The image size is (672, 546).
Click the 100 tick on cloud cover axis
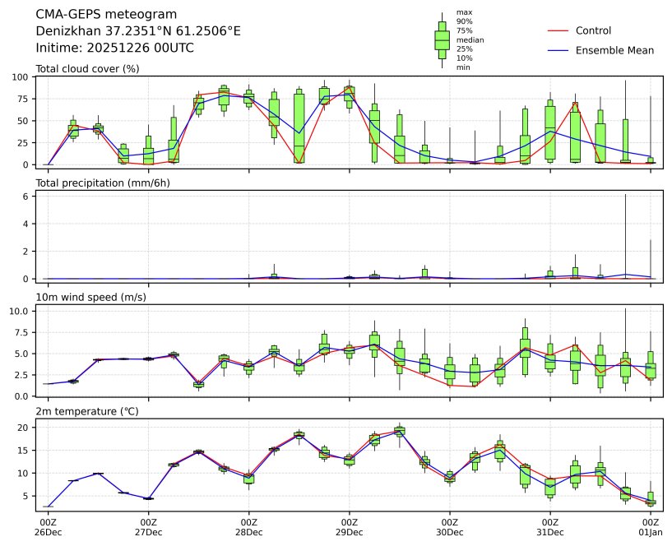point(21,76)
